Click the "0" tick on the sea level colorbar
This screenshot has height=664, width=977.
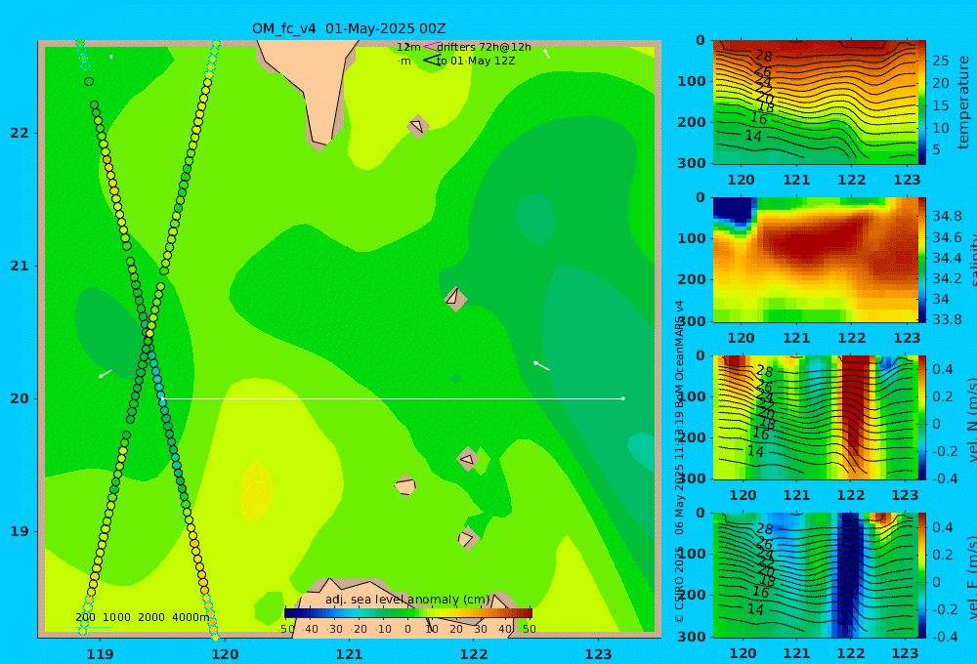click(x=407, y=629)
